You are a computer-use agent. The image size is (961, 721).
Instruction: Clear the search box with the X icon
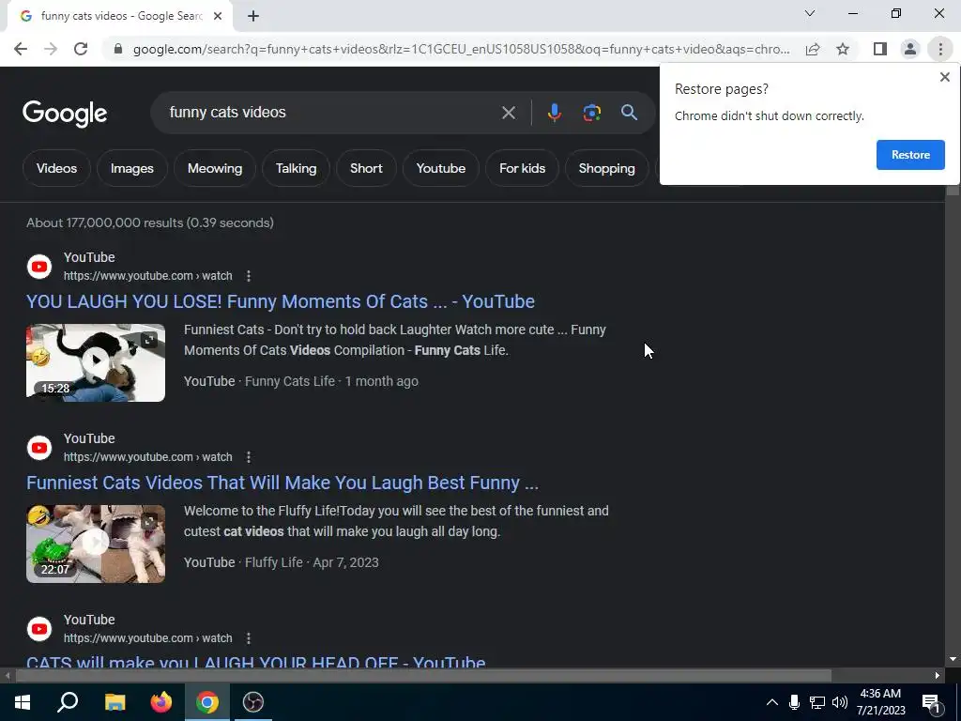pyautogui.click(x=508, y=113)
